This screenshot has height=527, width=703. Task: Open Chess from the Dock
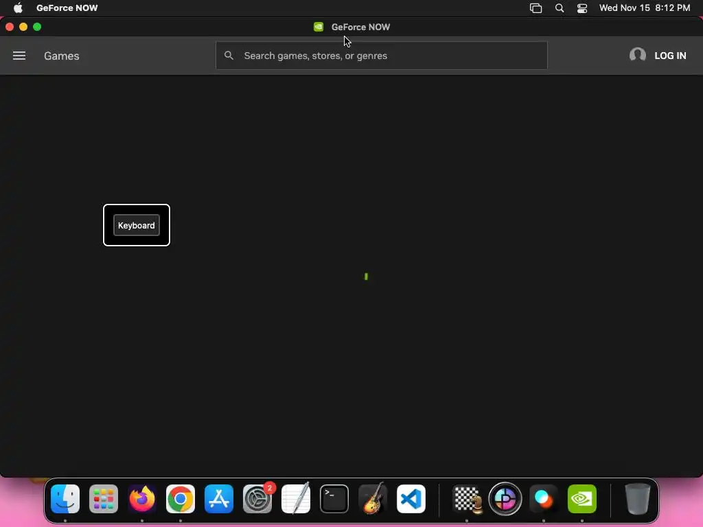coord(467,499)
